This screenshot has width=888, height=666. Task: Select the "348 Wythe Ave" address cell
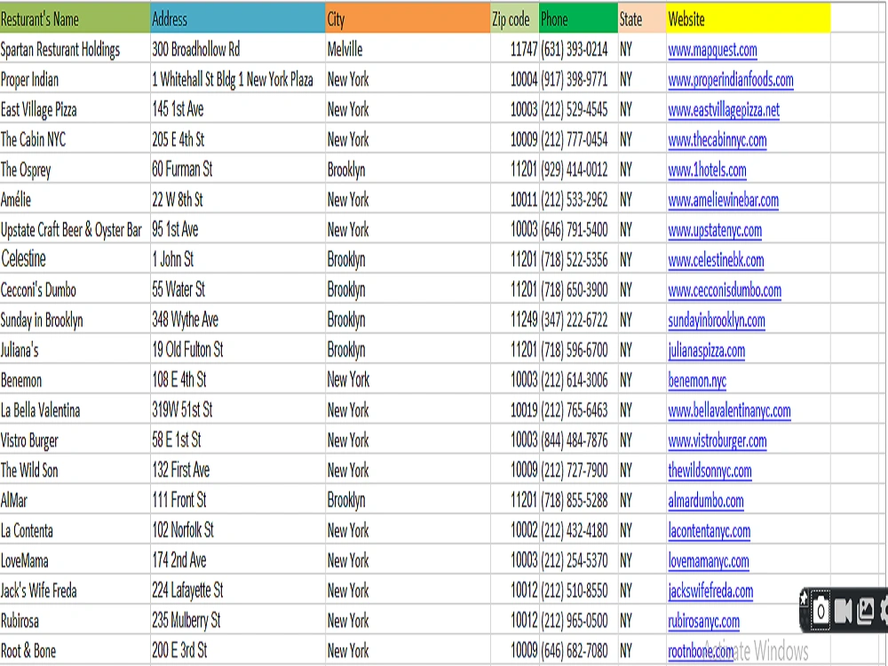pyautogui.click(x=238, y=320)
